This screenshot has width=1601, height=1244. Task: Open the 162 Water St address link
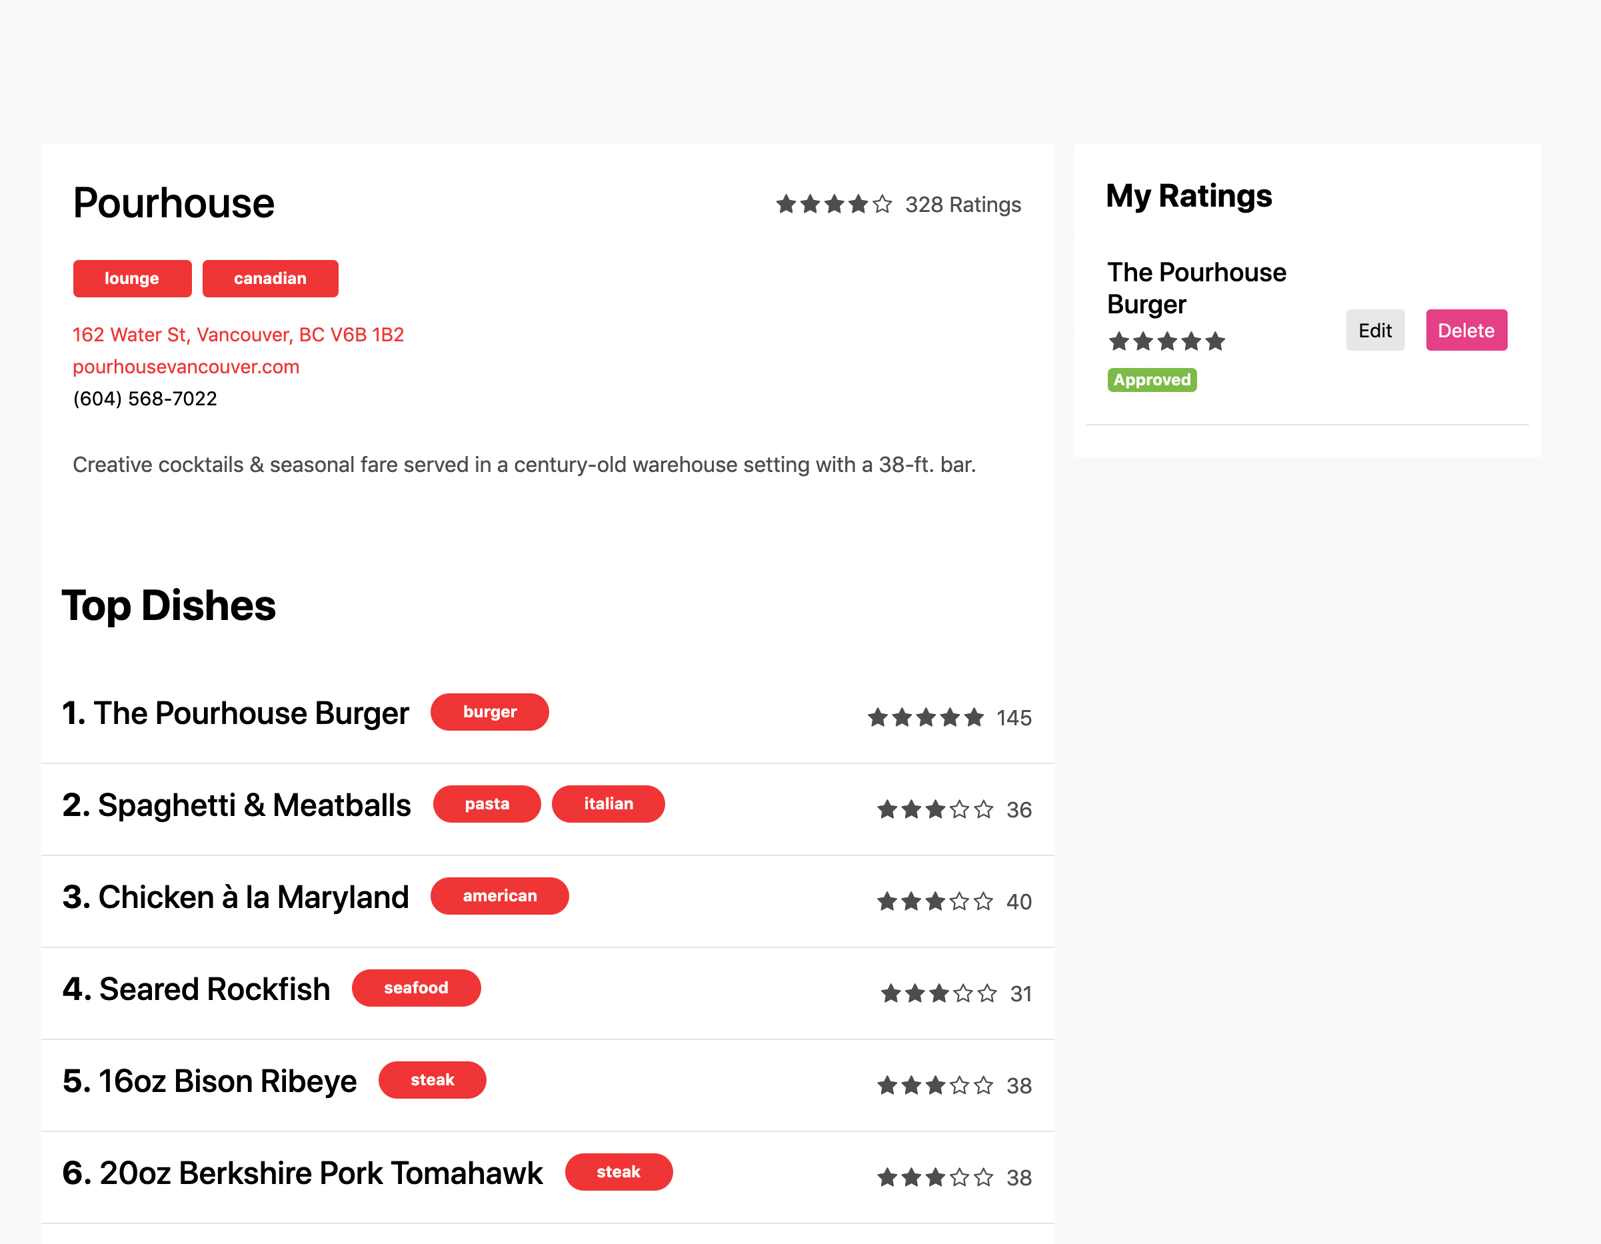238,335
